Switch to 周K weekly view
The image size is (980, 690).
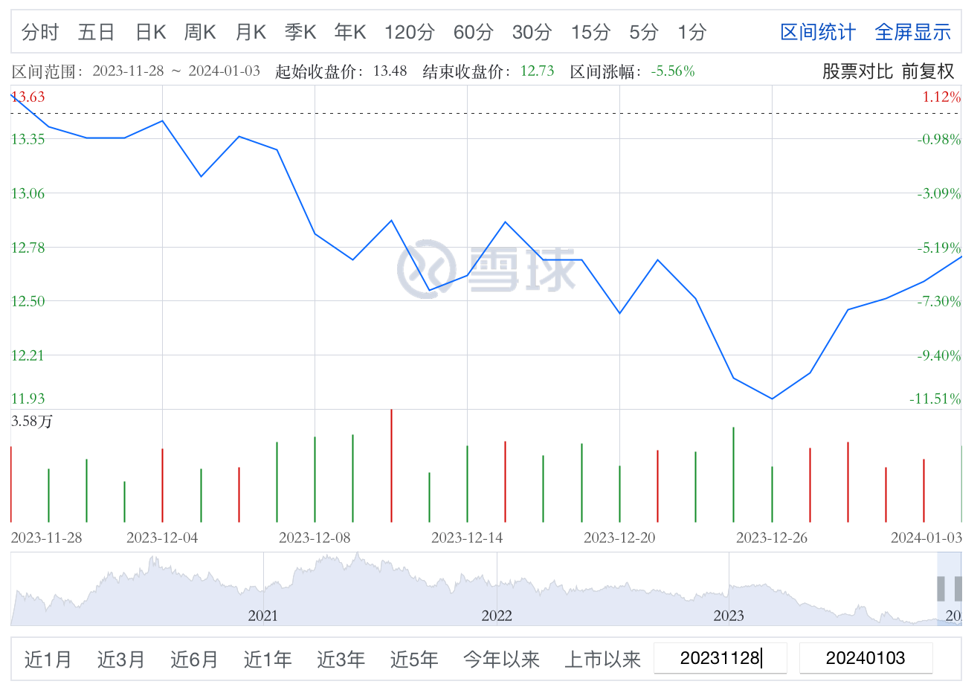[200, 32]
